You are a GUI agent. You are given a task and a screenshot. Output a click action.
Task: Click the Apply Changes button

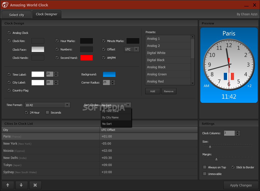pyautogui.click(x=241, y=185)
